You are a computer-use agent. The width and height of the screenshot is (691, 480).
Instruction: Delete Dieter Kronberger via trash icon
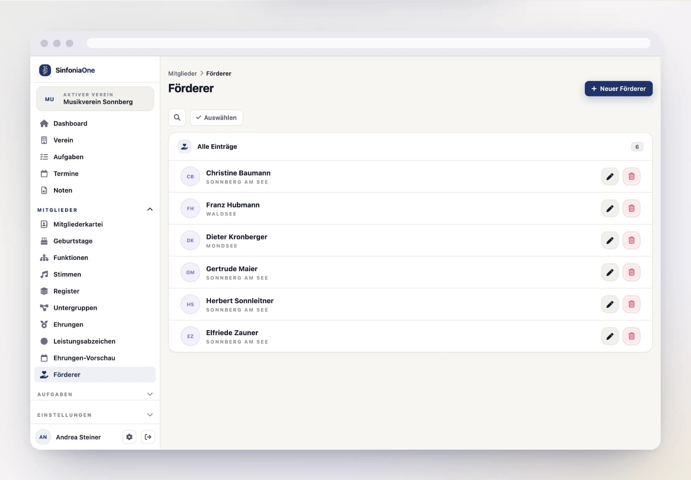click(x=631, y=240)
